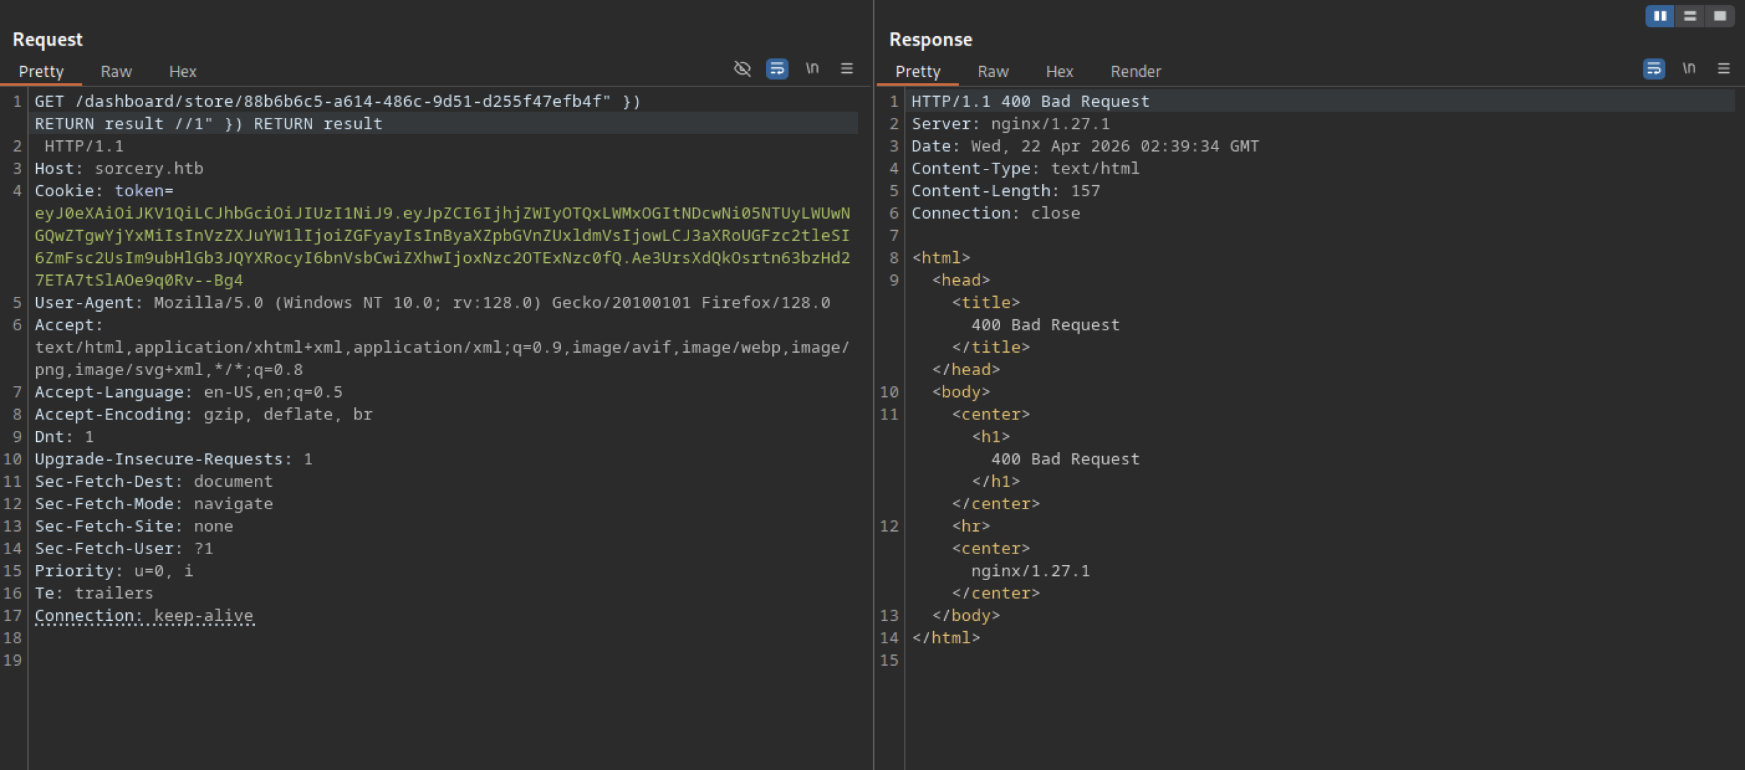Toggle show newline characters in Request

click(x=812, y=69)
